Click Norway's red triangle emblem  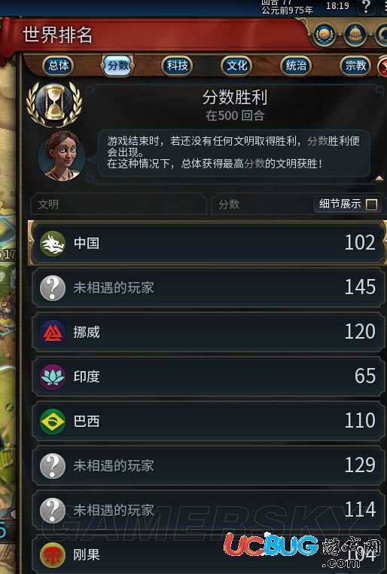click(53, 333)
